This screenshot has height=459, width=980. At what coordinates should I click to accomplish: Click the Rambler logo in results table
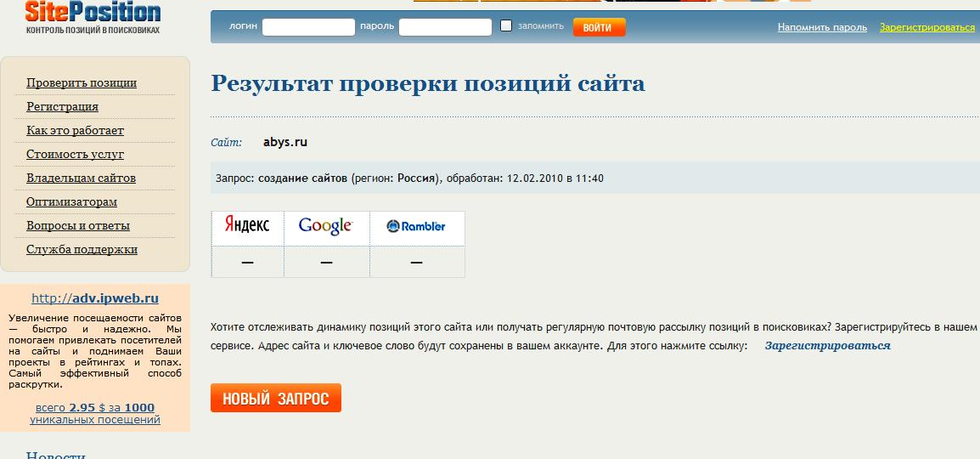[416, 226]
